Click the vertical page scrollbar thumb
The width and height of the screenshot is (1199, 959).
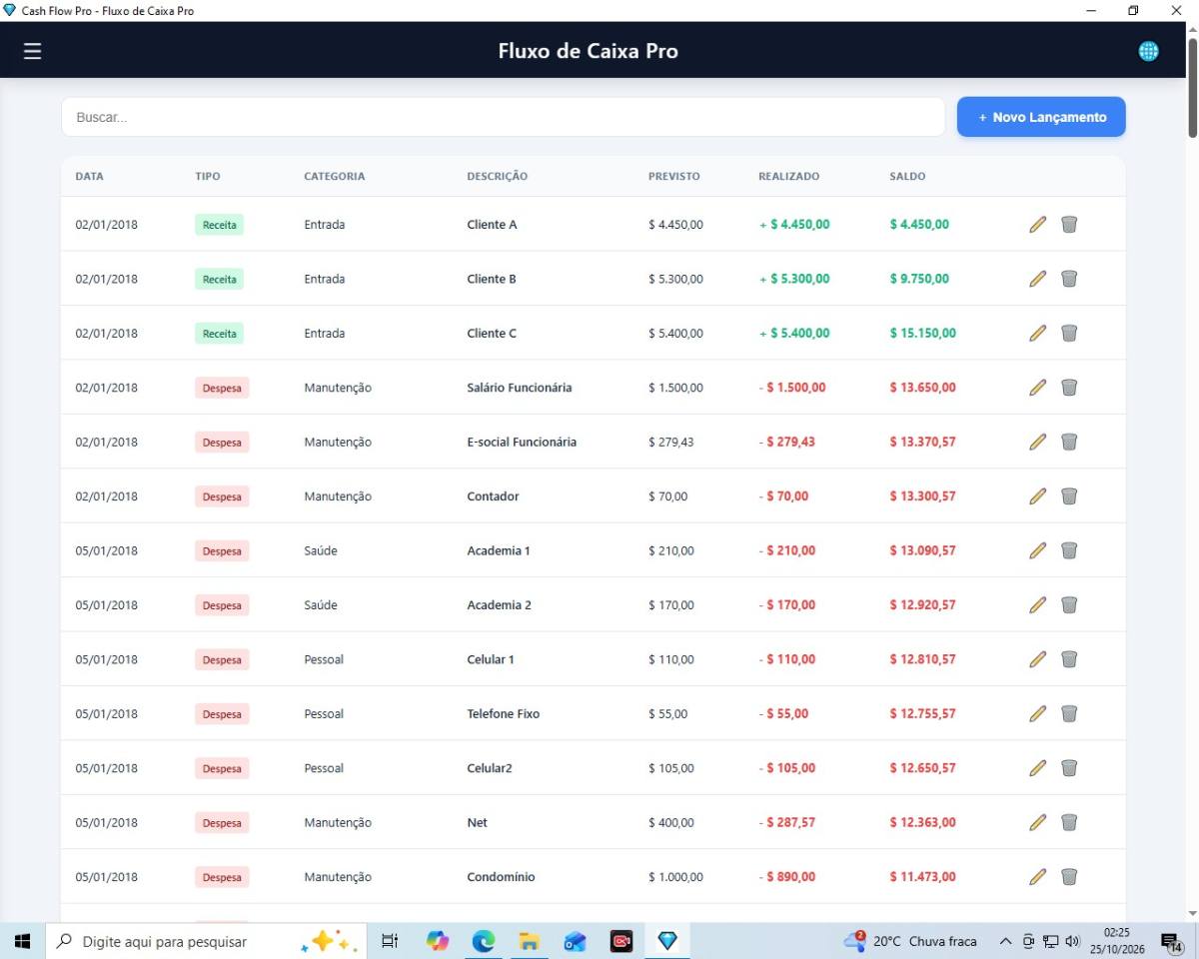(1192, 88)
